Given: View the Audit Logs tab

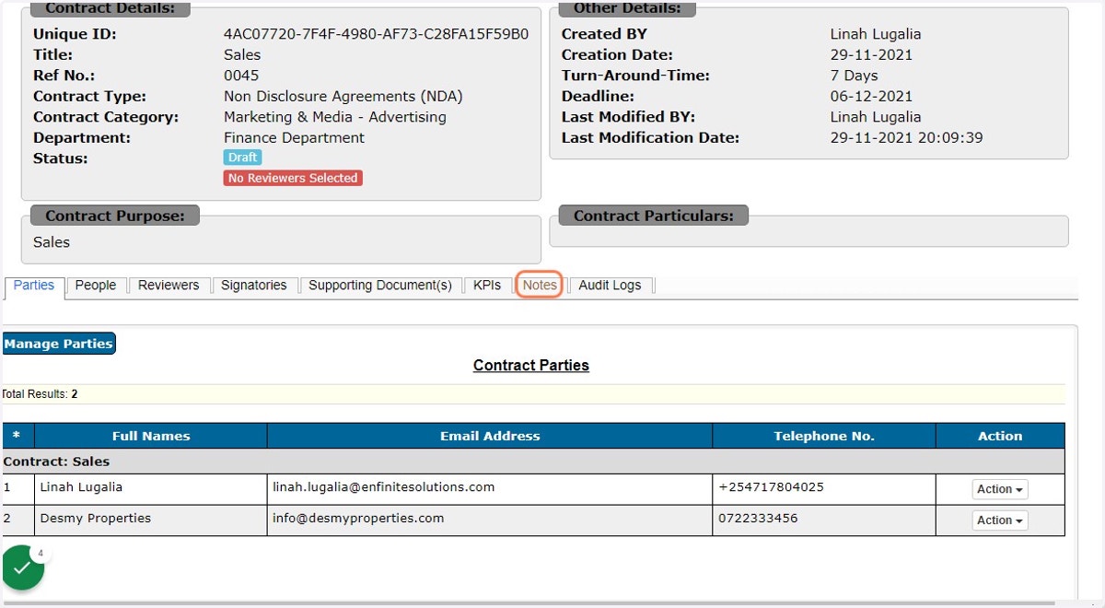Looking at the screenshot, I should [x=610, y=286].
